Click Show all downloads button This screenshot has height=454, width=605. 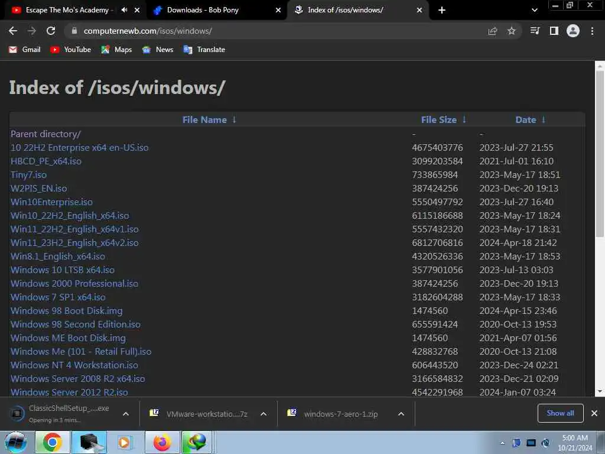[x=560, y=413]
